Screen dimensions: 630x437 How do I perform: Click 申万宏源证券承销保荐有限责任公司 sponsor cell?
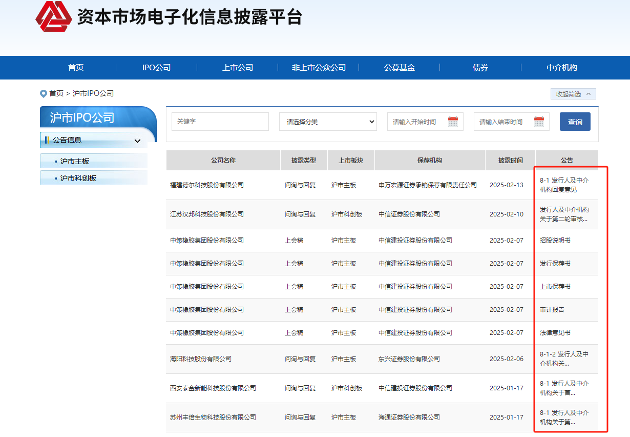(x=428, y=185)
